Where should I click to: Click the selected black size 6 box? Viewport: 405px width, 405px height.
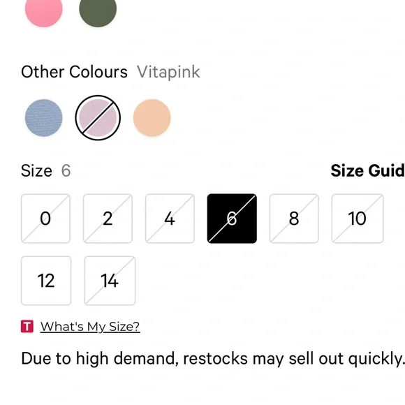pos(232,219)
